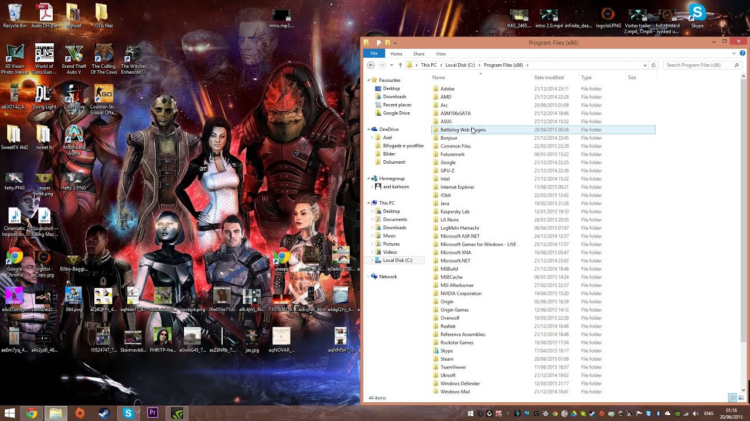Click the NVIDIA taskbar icon
The image size is (750, 421).
(176, 413)
